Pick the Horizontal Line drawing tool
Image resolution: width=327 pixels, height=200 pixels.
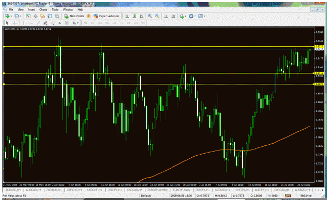point(31,23)
